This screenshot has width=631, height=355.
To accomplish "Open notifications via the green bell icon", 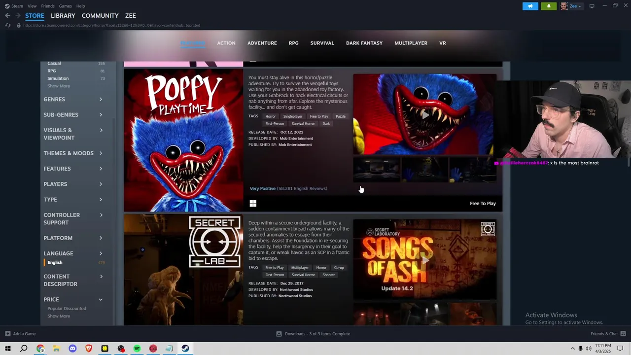I will (549, 6).
